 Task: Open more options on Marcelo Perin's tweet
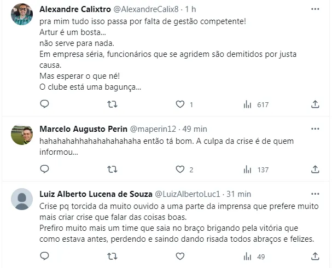pos(315,129)
